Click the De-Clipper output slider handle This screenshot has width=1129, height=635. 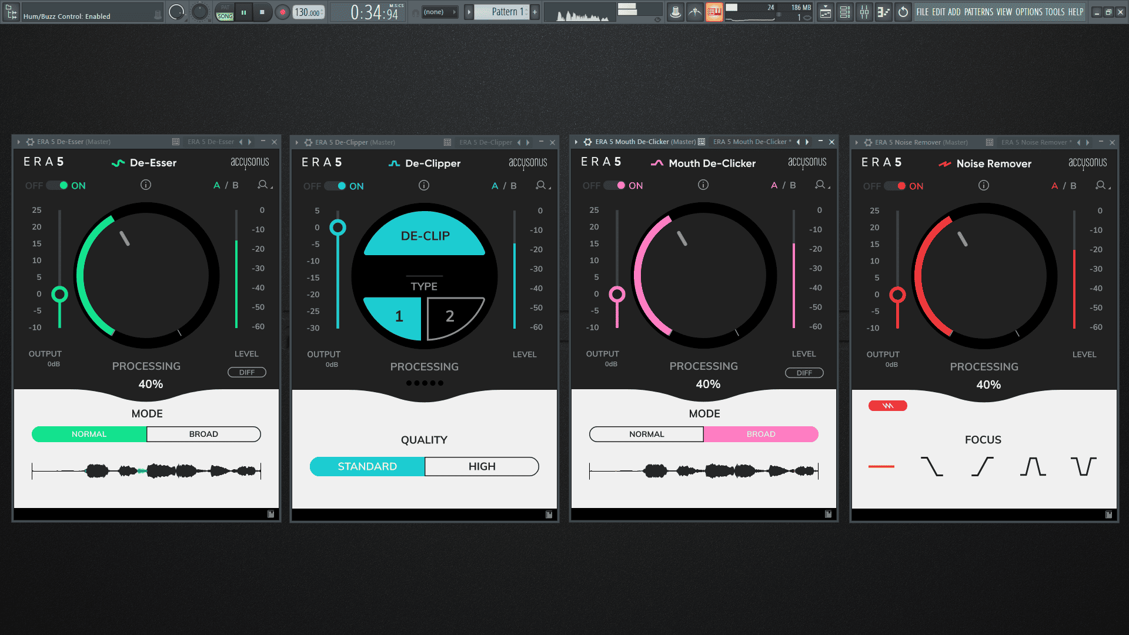(338, 228)
